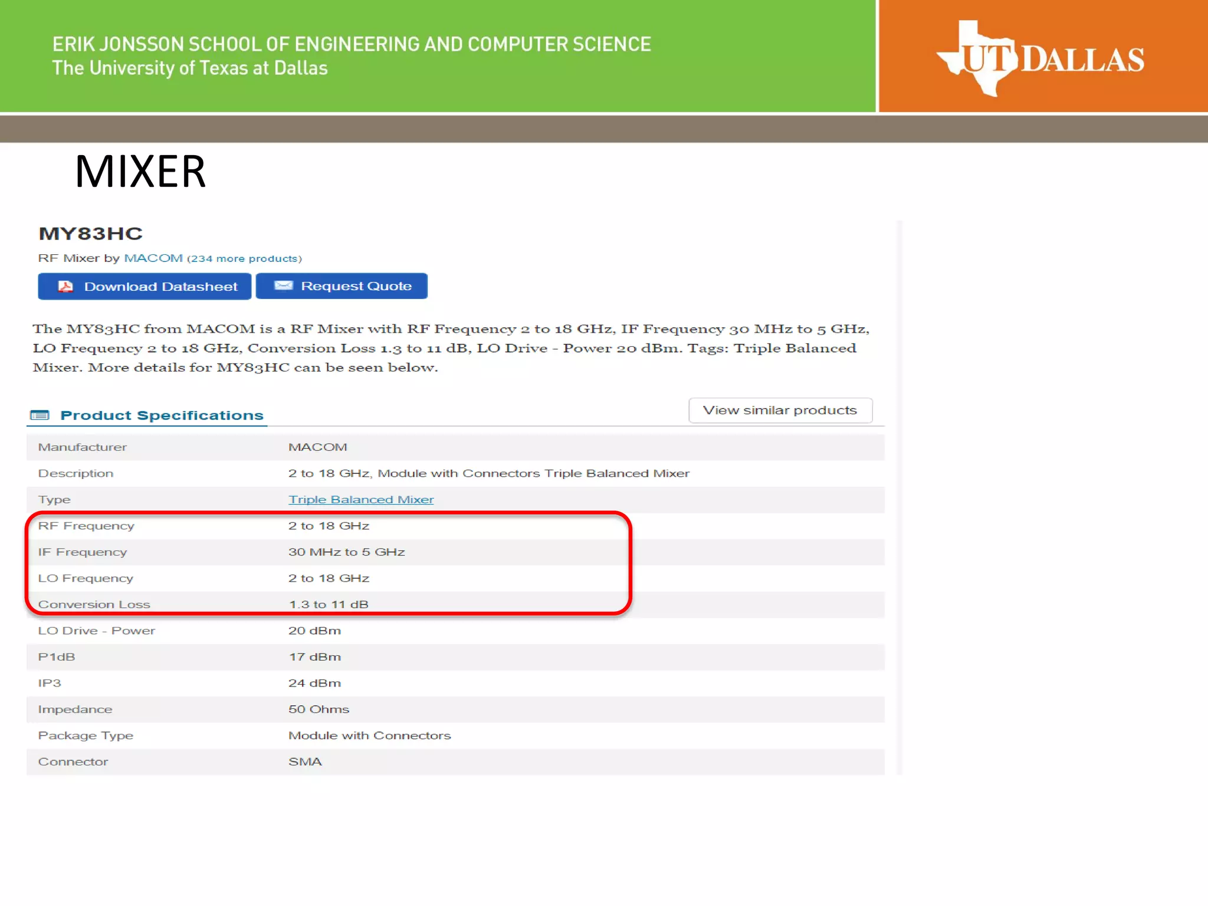
Task: Open View similar products
Action: click(x=780, y=411)
